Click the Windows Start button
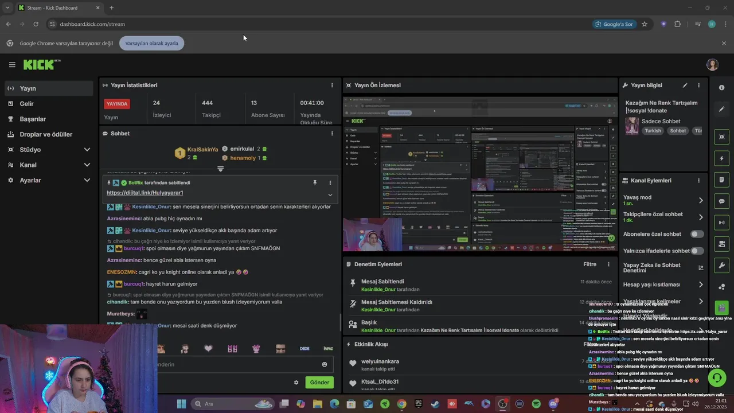This screenshot has height=413, width=734. point(181,404)
